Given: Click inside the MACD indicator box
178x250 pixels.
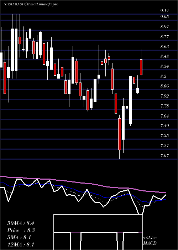Looking at the screenshot, I should [x=98, y=232].
